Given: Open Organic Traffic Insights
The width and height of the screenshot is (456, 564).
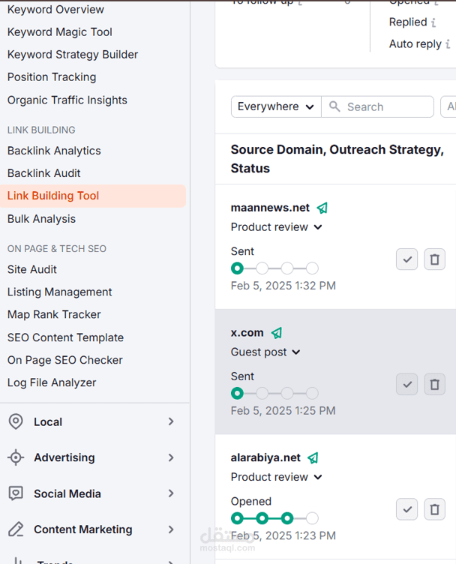Looking at the screenshot, I should coord(67,100).
